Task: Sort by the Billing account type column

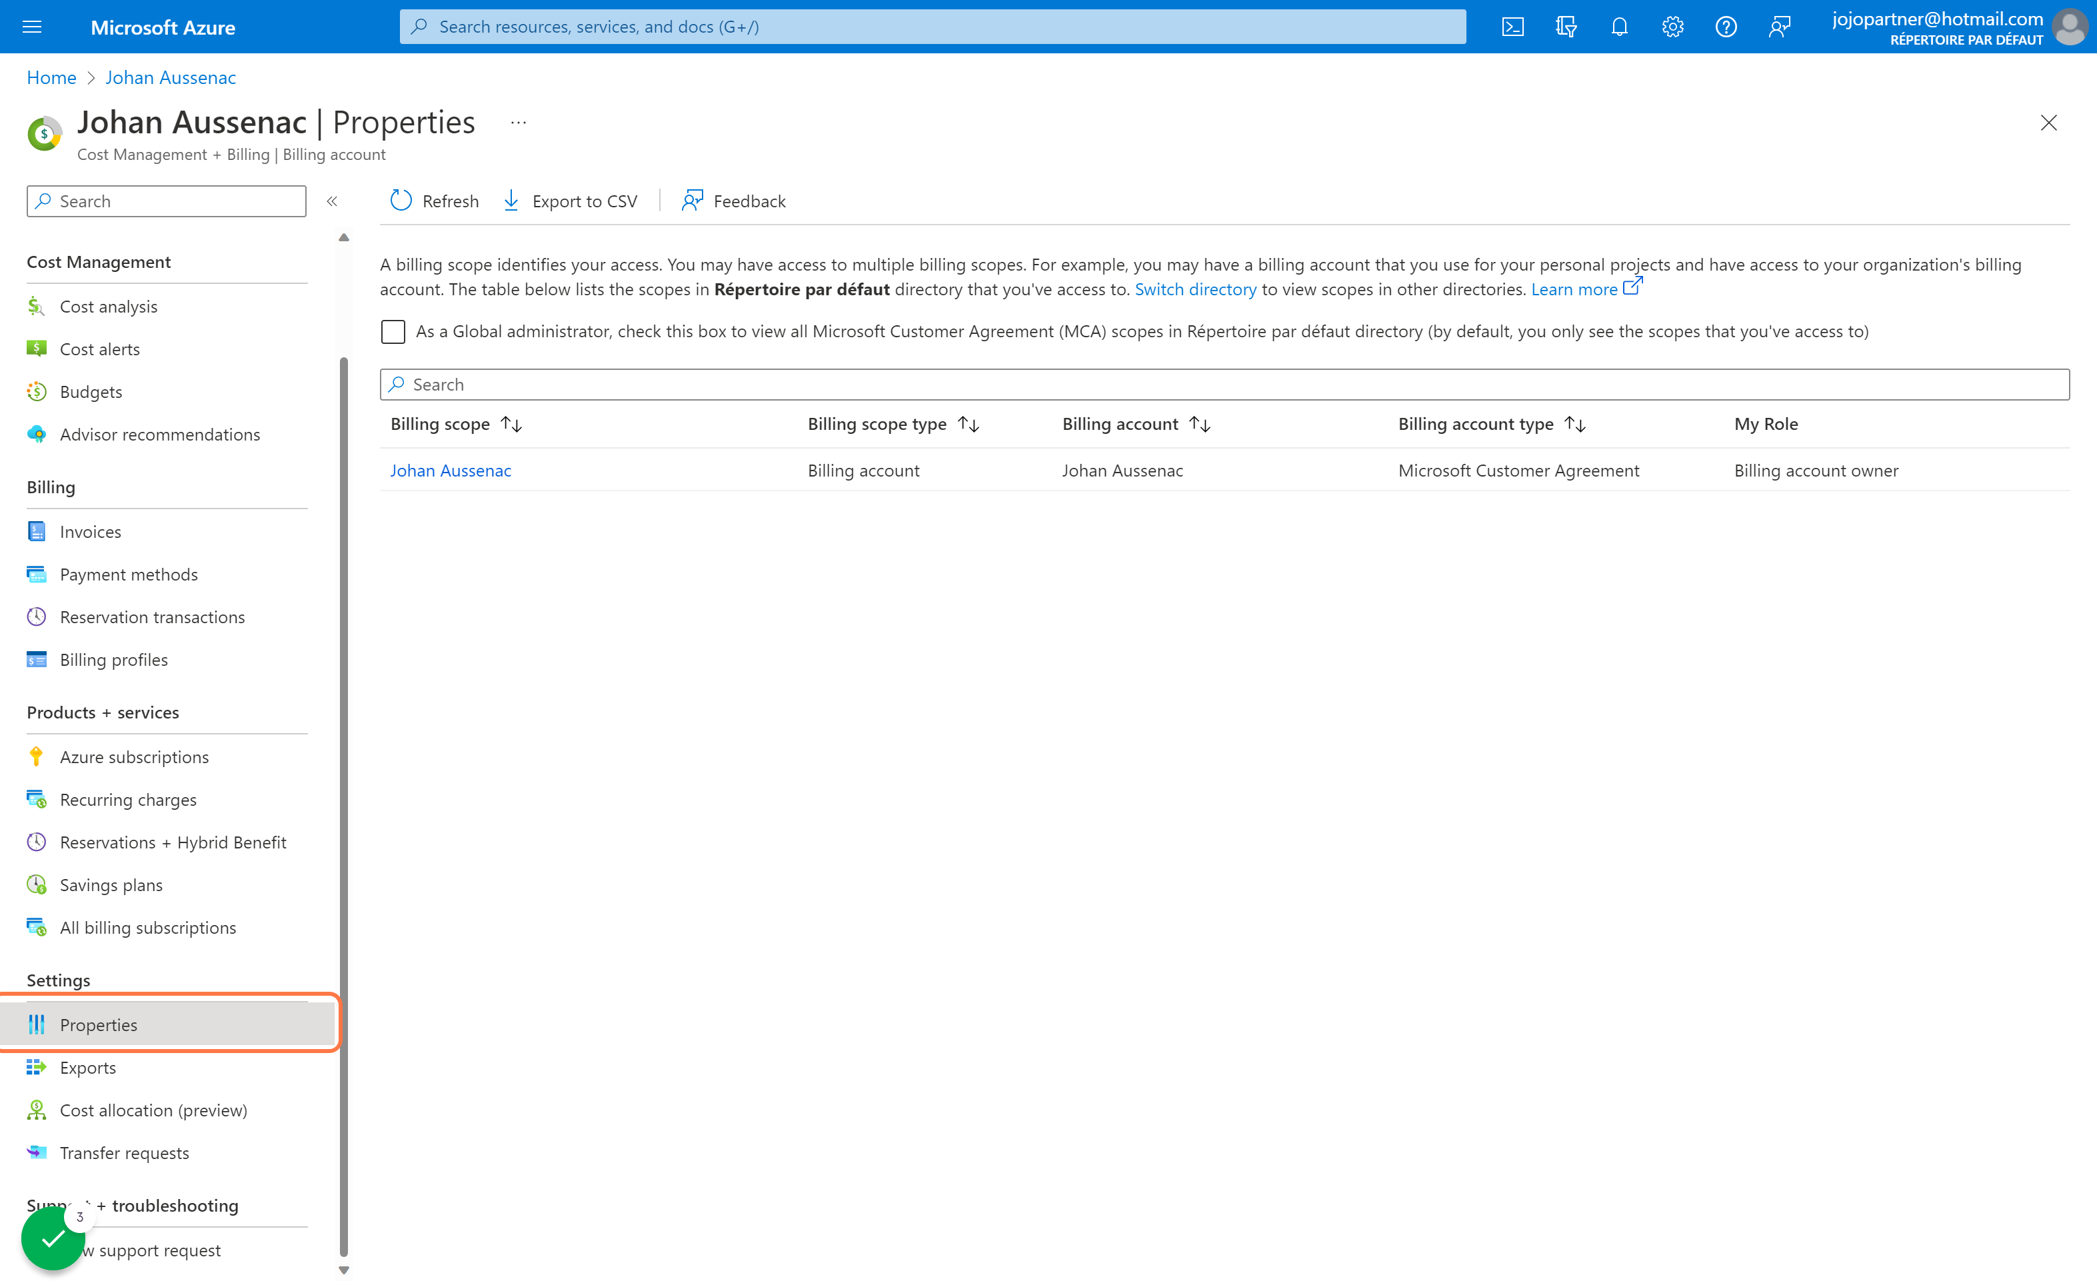Action: click(1492, 424)
